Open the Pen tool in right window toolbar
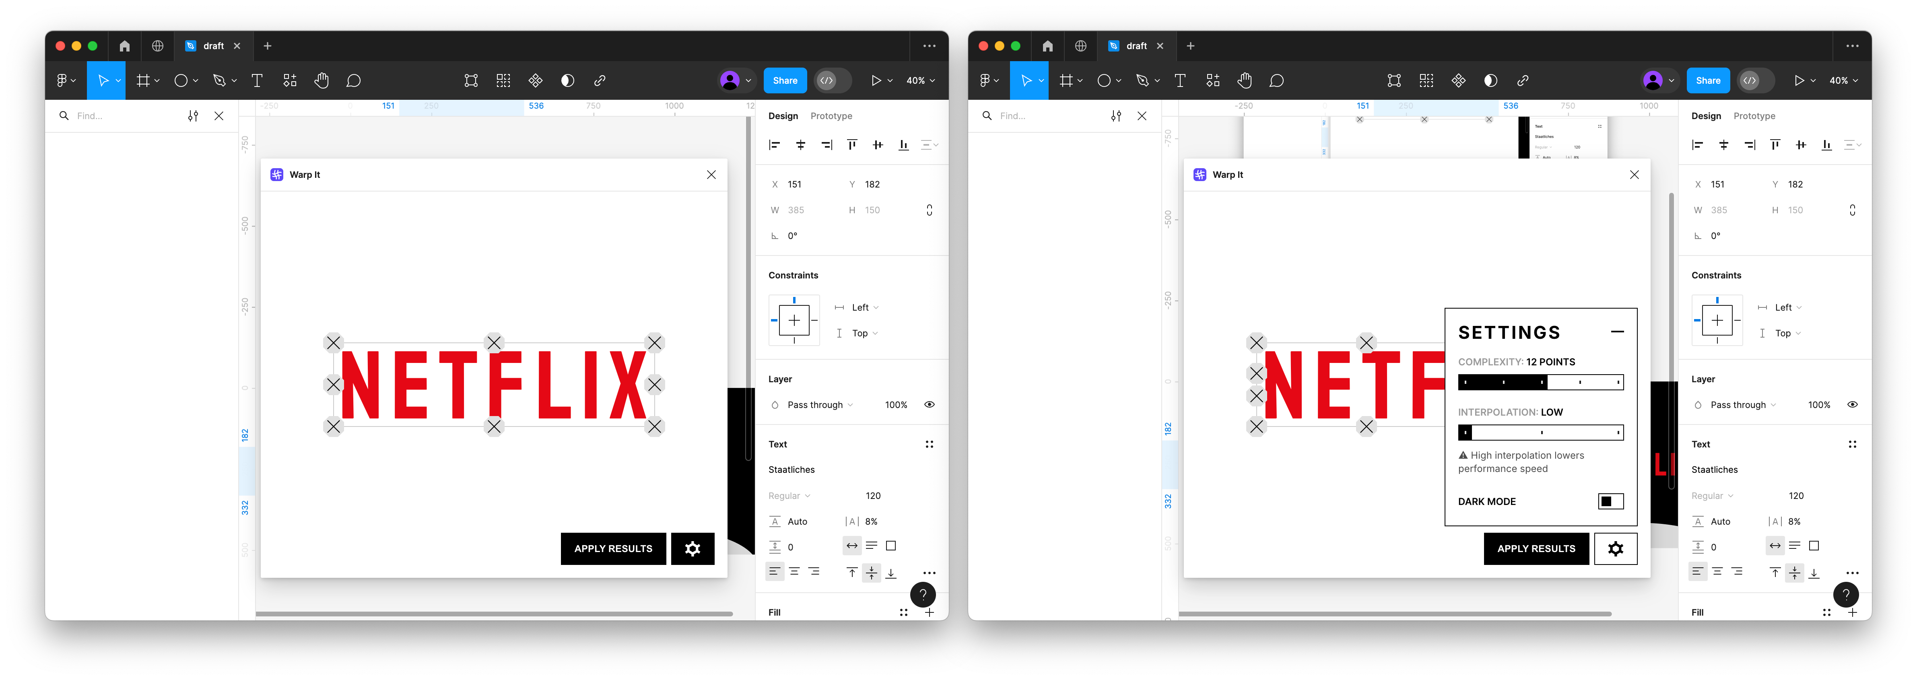The height and width of the screenshot is (680, 1917). 1142,80
